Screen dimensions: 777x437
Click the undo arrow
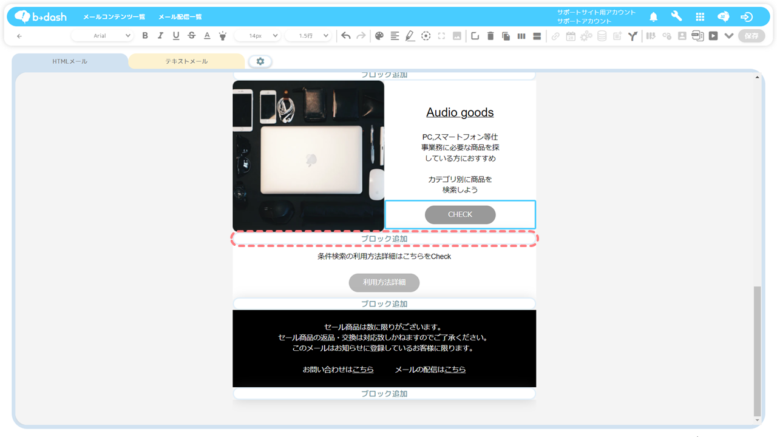coord(346,36)
